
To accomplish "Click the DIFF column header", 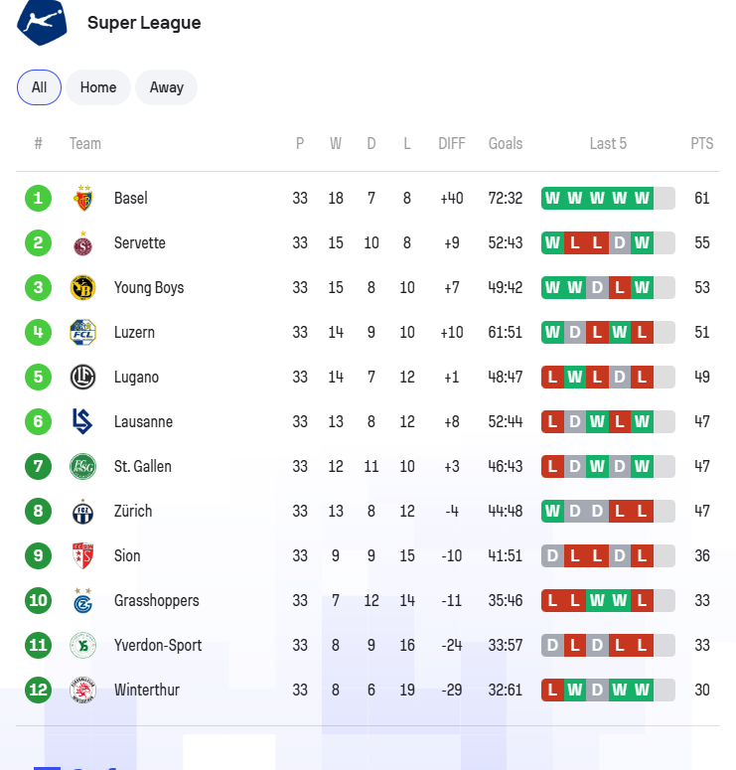I will tap(452, 143).
